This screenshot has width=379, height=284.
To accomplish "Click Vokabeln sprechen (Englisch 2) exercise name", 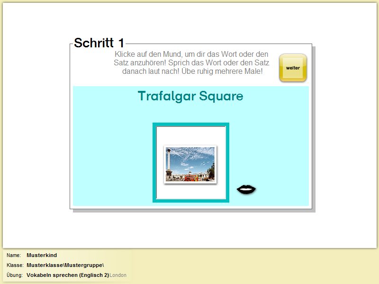I will [x=68, y=275].
